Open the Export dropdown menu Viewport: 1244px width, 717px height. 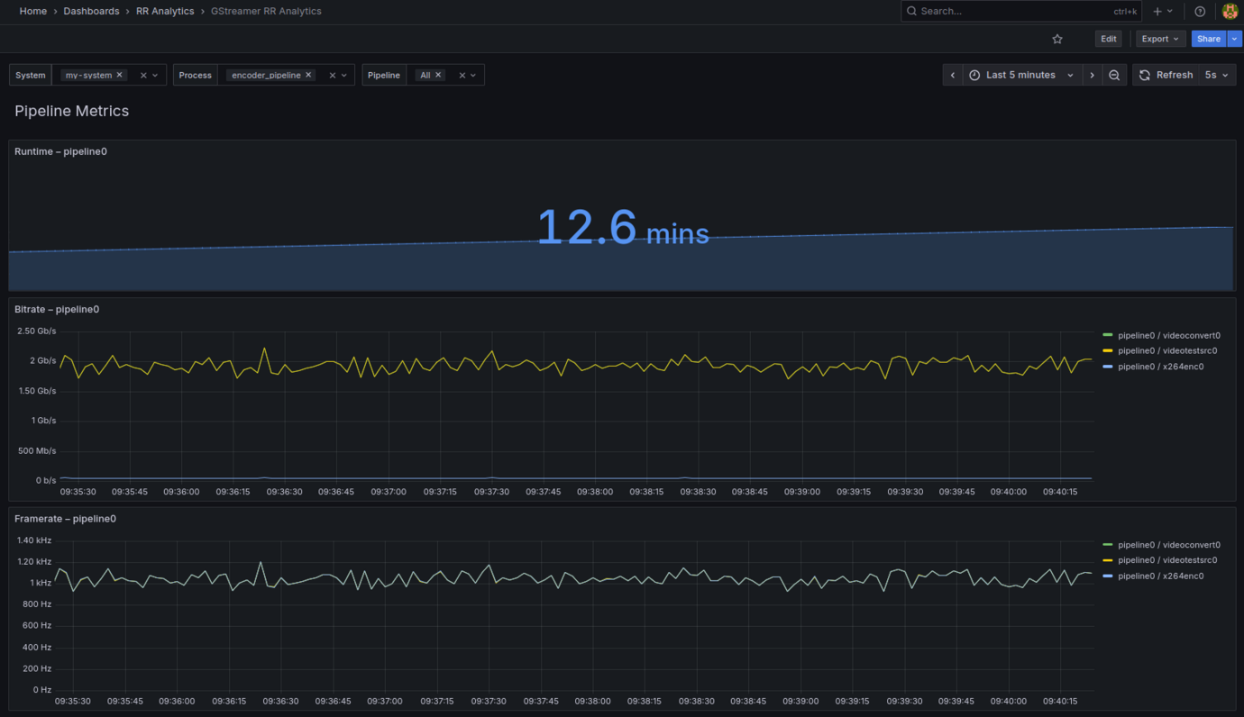[1160, 39]
